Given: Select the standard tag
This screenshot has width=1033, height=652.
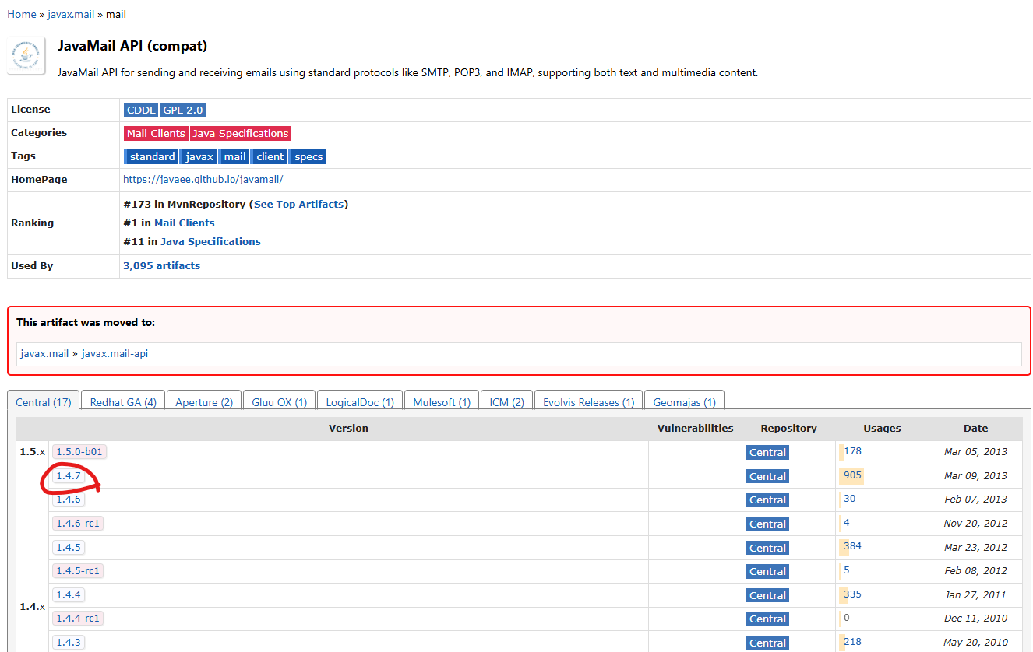Looking at the screenshot, I should [x=151, y=156].
